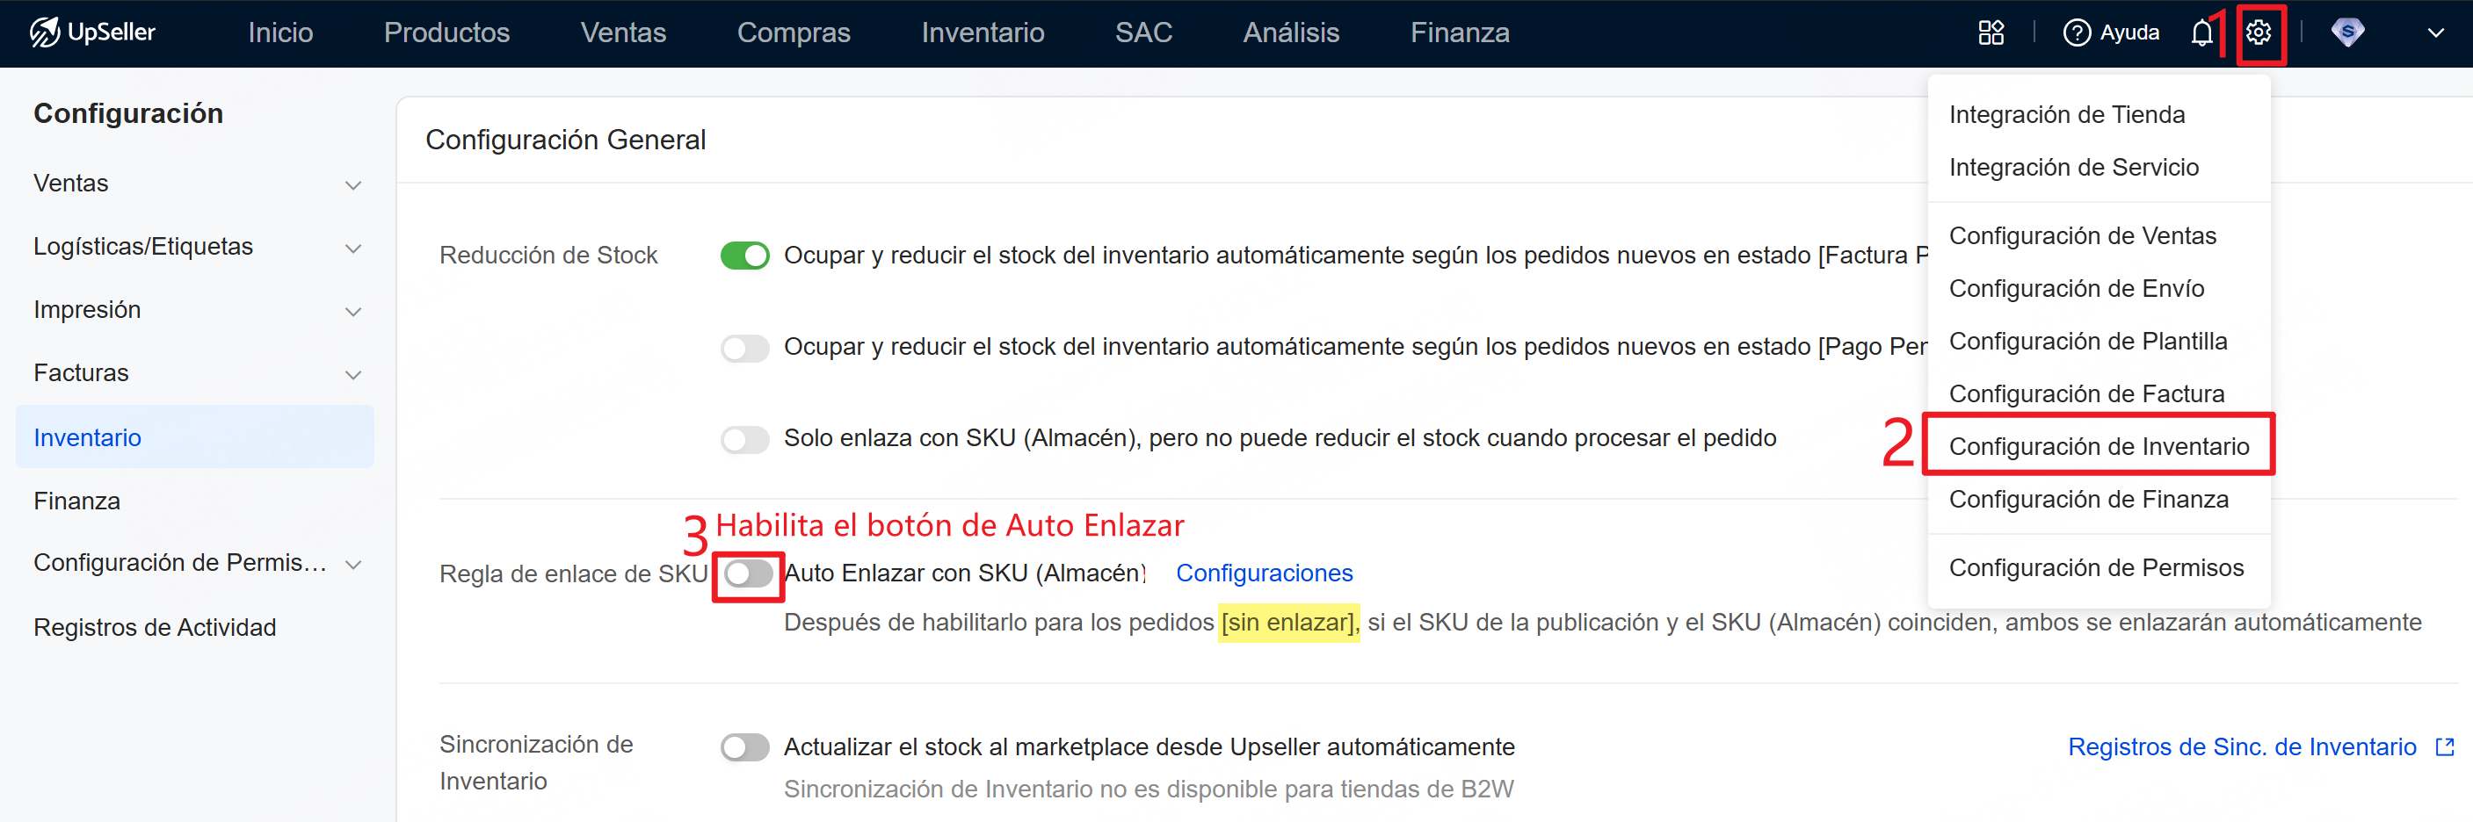Choose Configuración de Permisos from dropdown
Image resolution: width=2473 pixels, height=822 pixels.
(2096, 568)
